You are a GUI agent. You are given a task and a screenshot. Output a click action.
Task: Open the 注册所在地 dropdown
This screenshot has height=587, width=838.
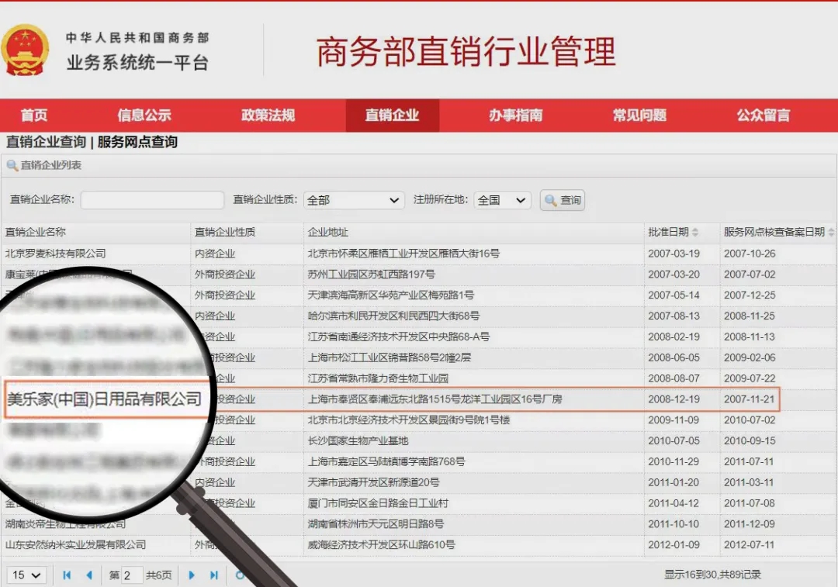click(502, 200)
